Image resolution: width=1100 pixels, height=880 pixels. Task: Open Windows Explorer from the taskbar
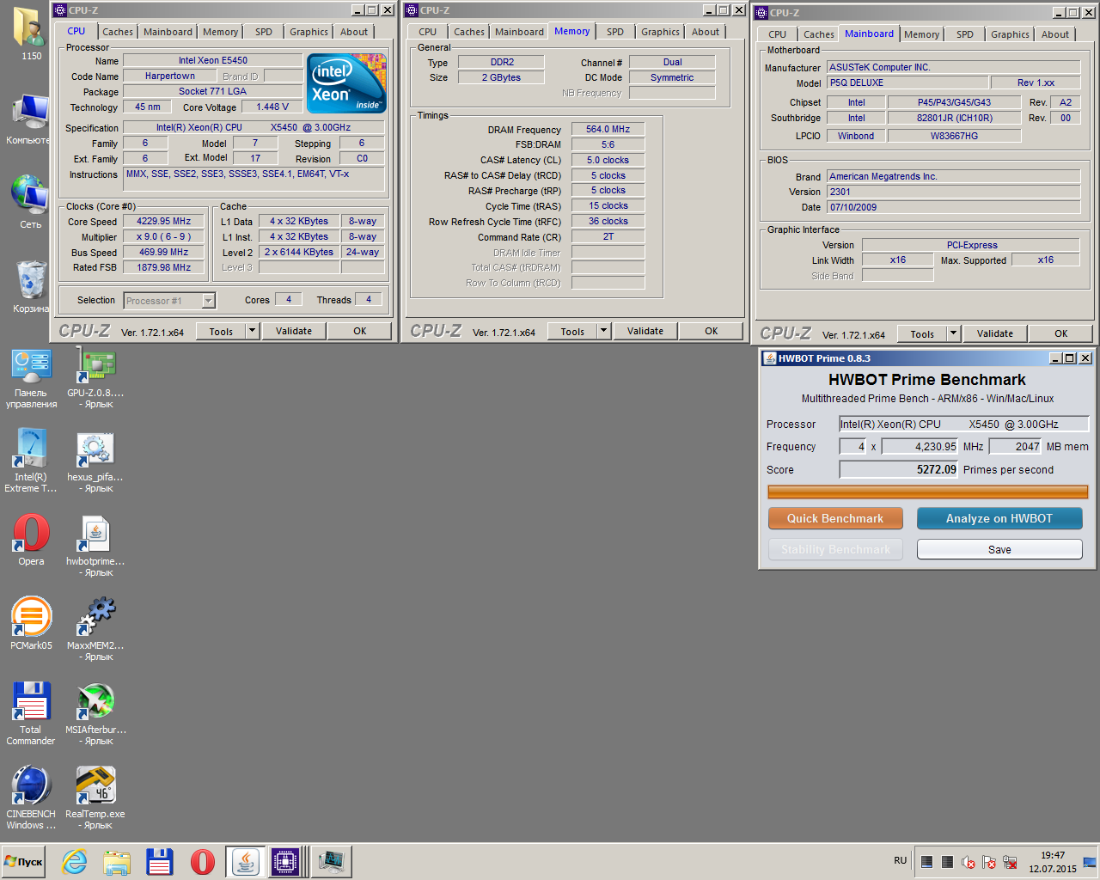pyautogui.click(x=117, y=861)
